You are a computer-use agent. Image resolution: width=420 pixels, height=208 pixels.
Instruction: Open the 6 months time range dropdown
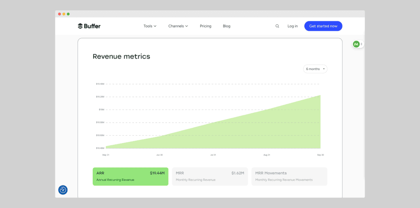[x=315, y=69]
